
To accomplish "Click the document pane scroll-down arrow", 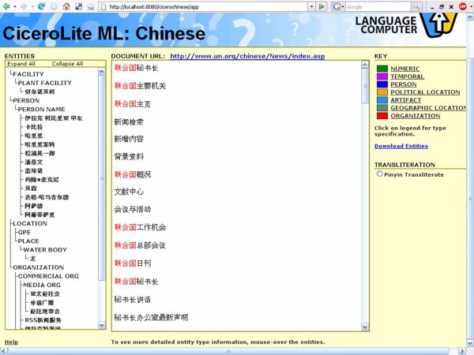I will tap(365, 327).
